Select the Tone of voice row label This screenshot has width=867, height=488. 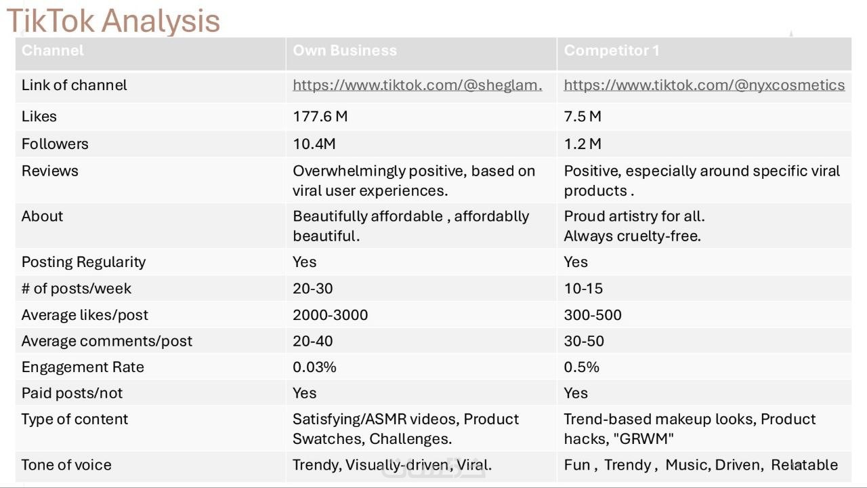click(x=66, y=465)
